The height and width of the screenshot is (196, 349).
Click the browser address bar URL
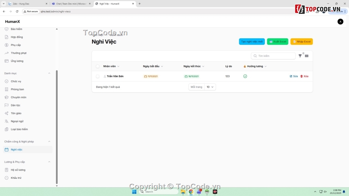point(55,11)
